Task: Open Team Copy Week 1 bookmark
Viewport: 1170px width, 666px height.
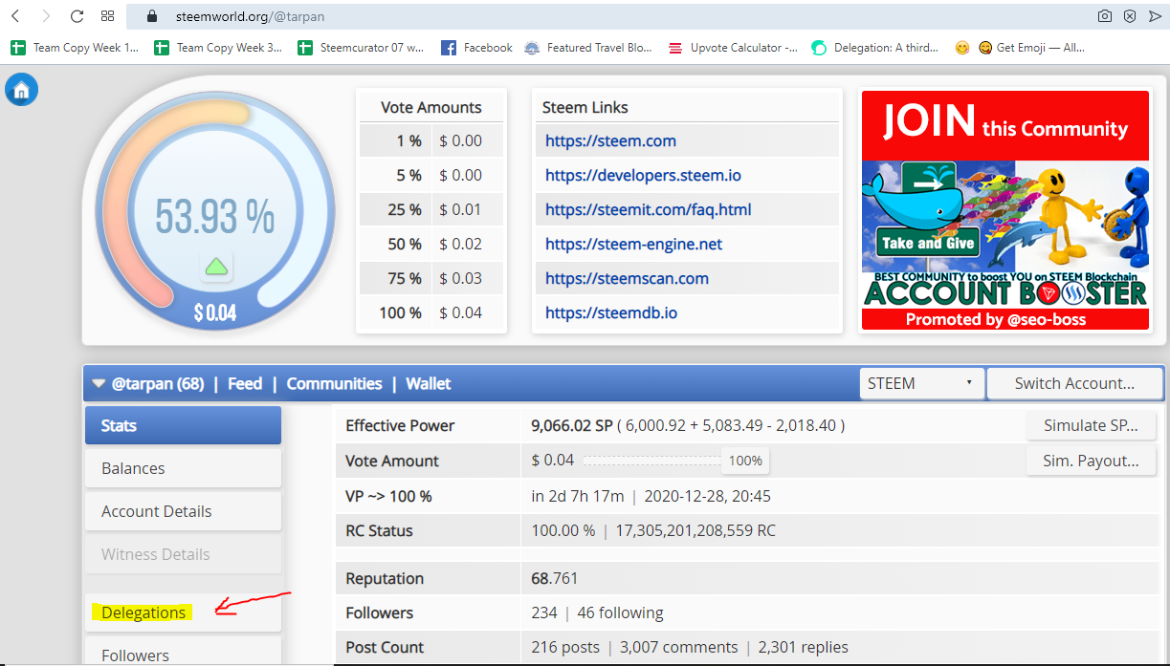Action: tap(77, 48)
